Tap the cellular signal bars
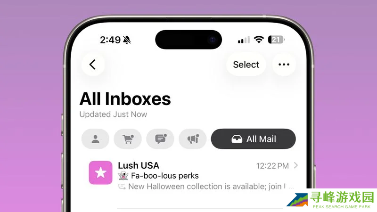Viewport: 377px width, 212px height. click(244, 40)
